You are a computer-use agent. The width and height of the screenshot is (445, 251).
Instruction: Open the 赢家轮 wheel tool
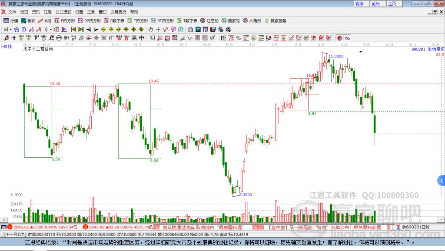230,21
